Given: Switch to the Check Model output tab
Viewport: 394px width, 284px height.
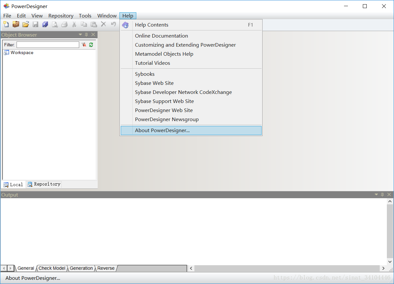Looking at the screenshot, I should tap(52, 268).
